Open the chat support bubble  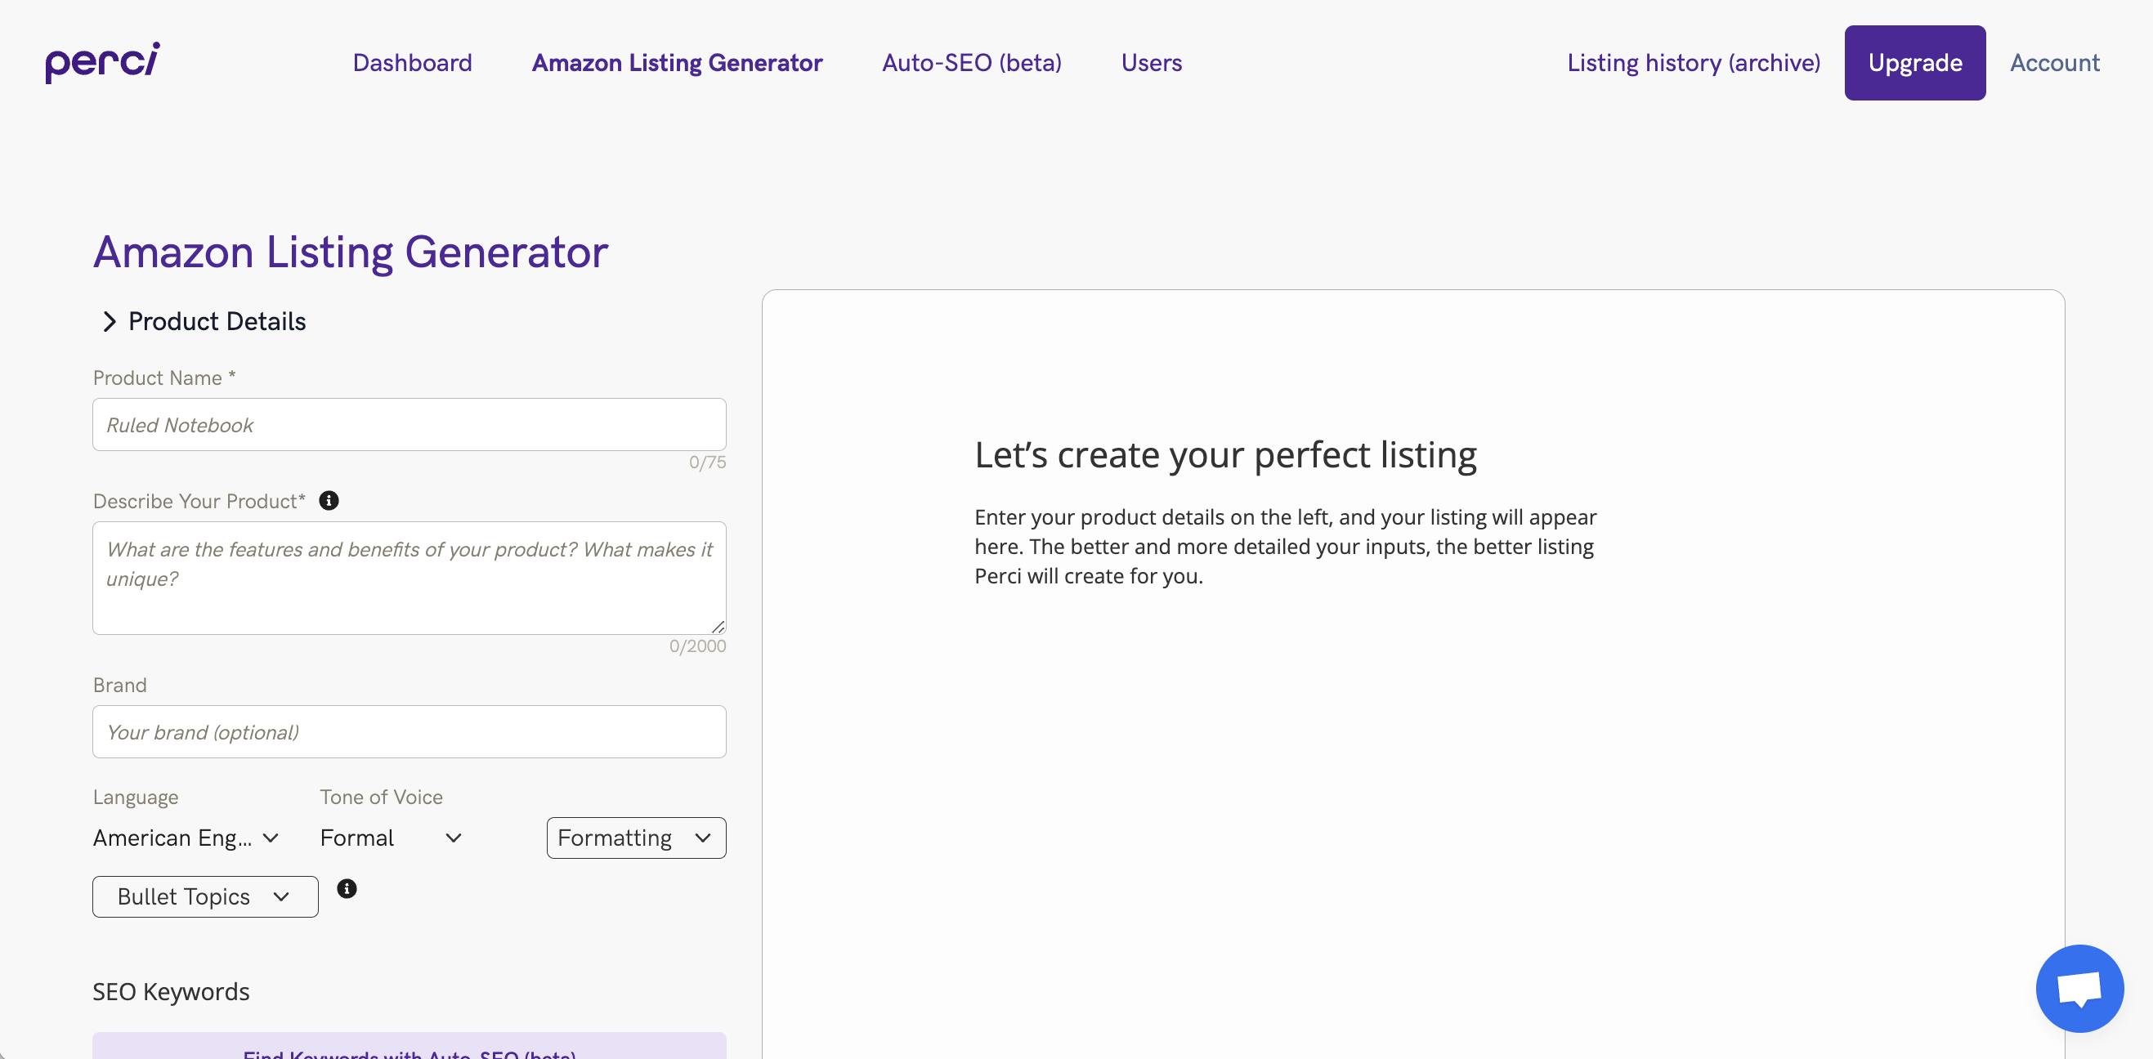[2079, 988]
